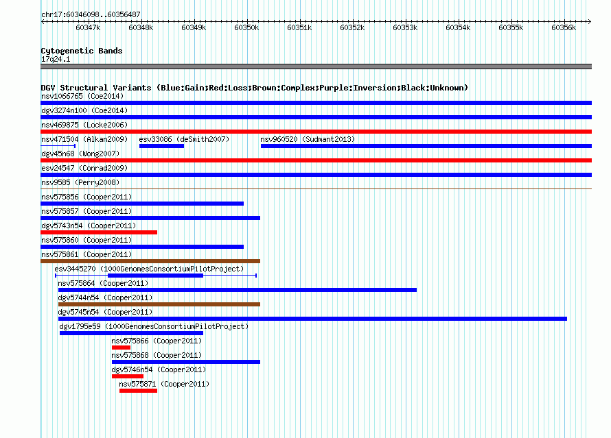Viewport: 611px width, 438px height.
Task: Click the Cytogenetic Bands track title
Action: click(x=82, y=51)
